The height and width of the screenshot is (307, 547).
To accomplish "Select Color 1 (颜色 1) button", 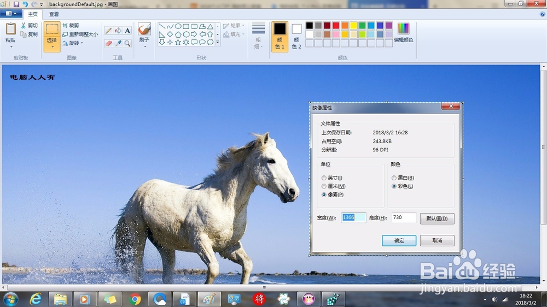I will pyautogui.click(x=280, y=36).
